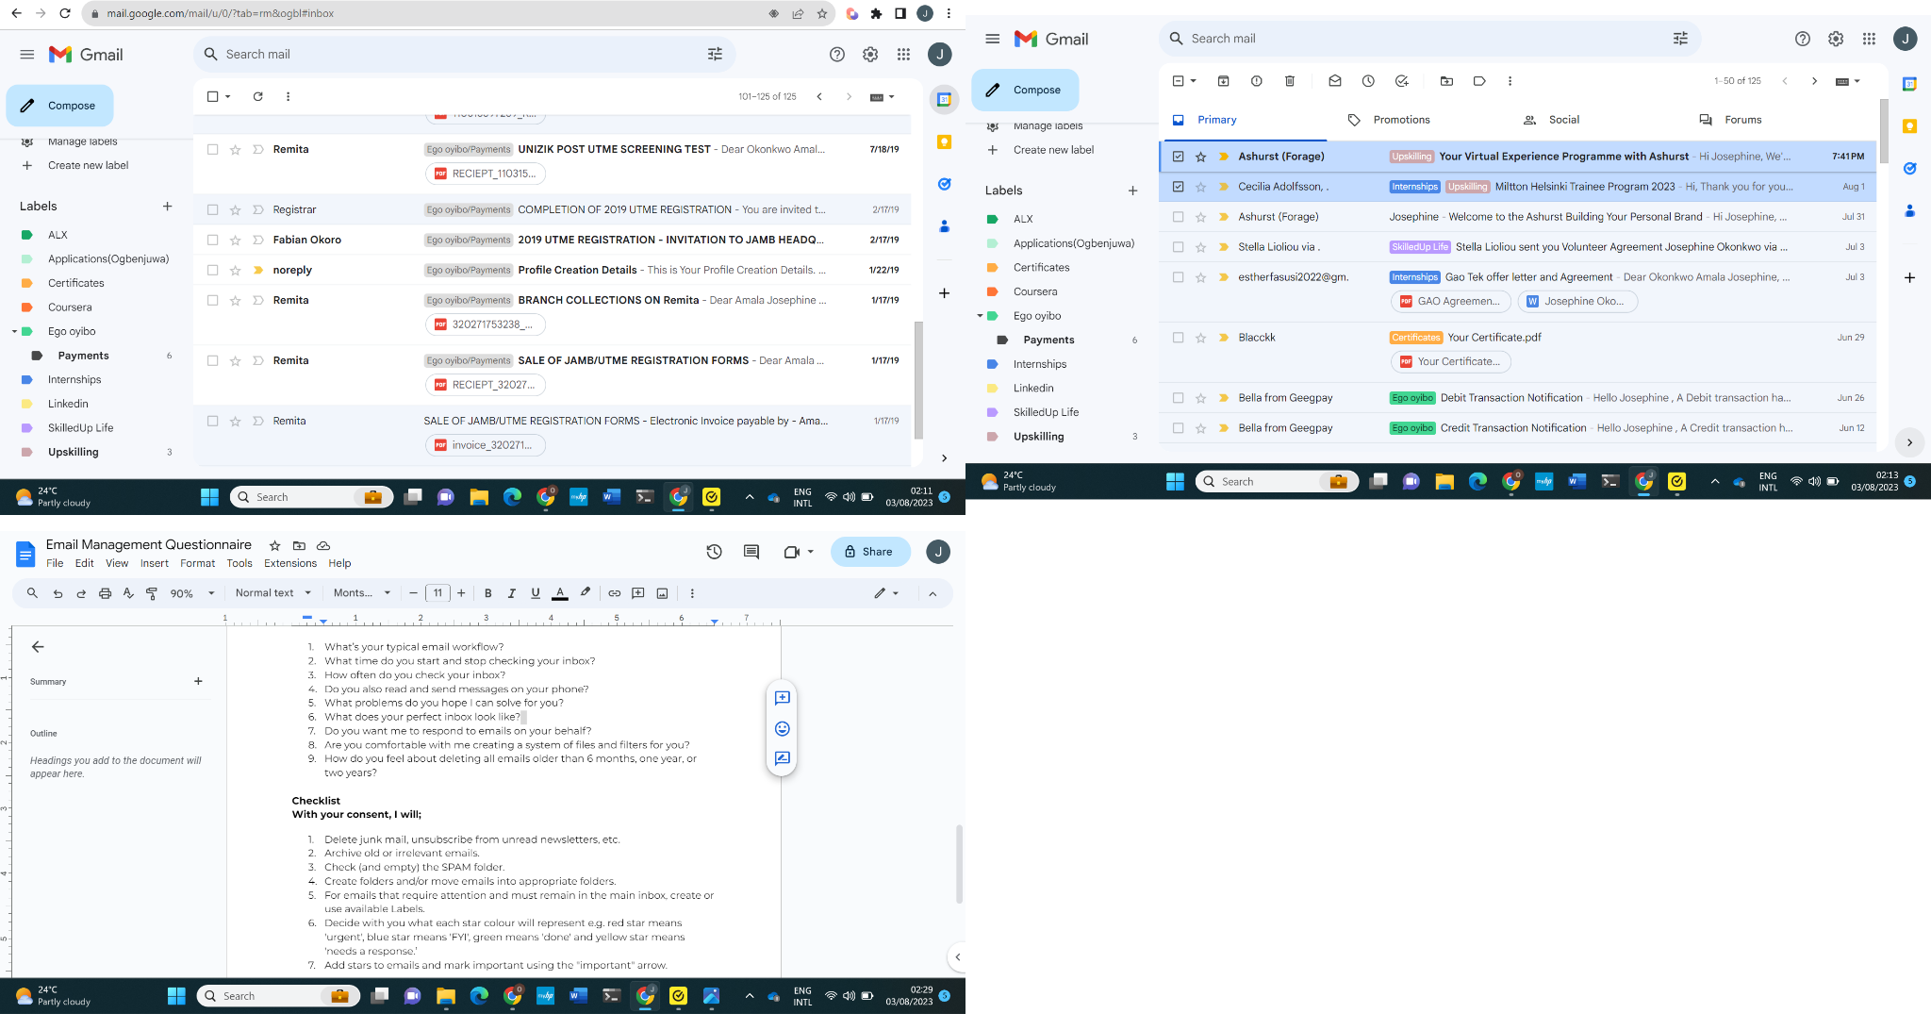Viewport: 1931px width, 1030px height.
Task: Uncheck the Ashurst Virtual Experience Programme email
Action: pyautogui.click(x=1178, y=157)
